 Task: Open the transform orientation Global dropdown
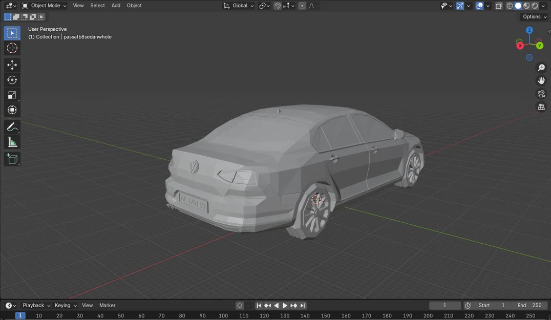point(238,6)
